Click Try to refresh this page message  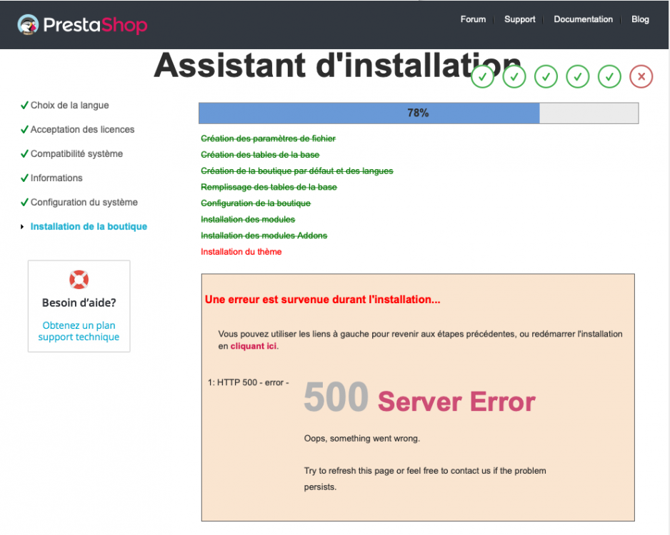[x=425, y=479]
